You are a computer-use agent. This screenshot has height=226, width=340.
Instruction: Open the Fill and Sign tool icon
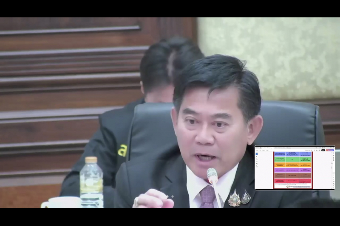[x=257, y=166]
